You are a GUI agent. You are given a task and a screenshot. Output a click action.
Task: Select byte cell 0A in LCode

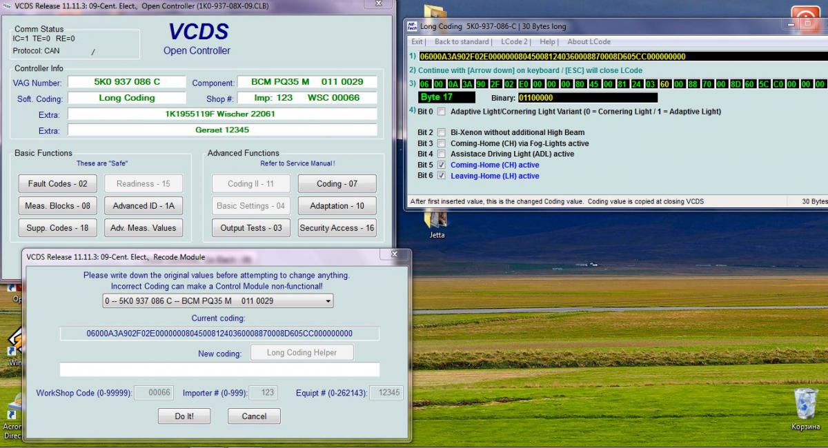[x=453, y=84]
